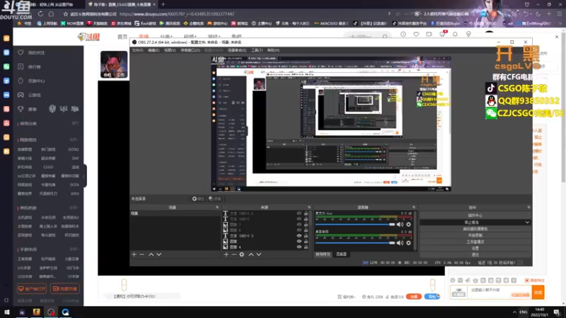Hide the 文本 (GDI+) 3 source
The image size is (566, 318).
pos(299,236)
